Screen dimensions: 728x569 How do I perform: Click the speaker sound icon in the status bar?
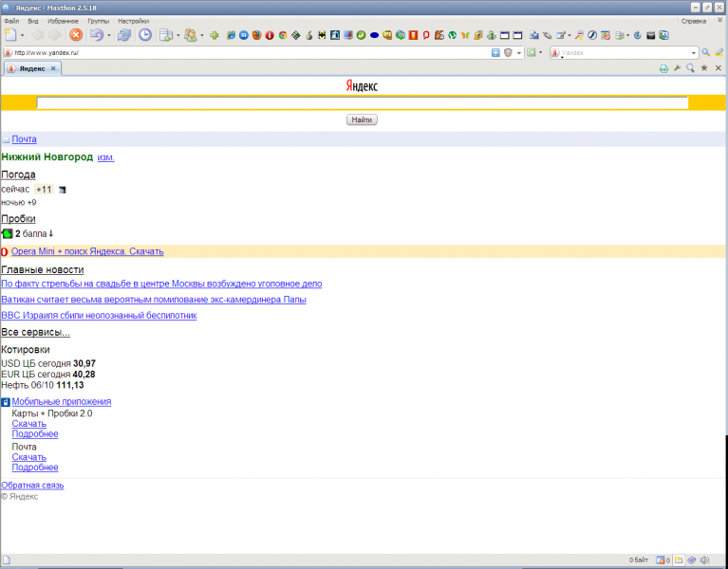(705, 560)
